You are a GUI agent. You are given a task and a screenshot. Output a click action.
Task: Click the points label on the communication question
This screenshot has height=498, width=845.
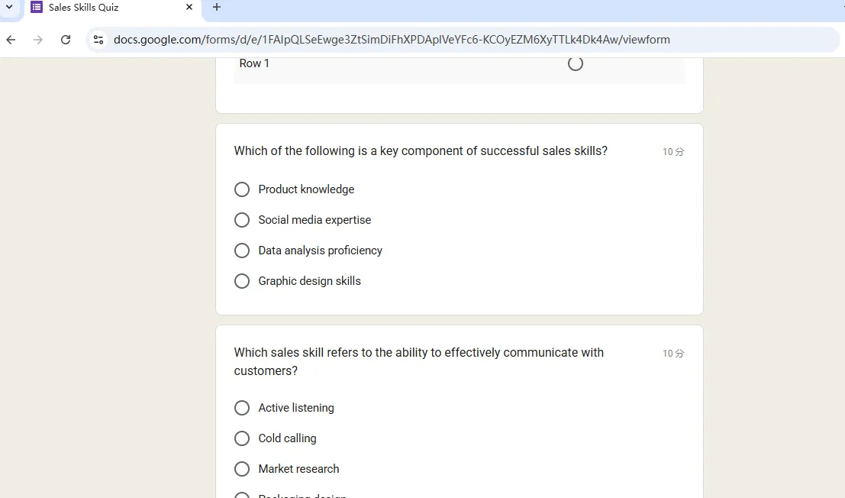pos(673,354)
